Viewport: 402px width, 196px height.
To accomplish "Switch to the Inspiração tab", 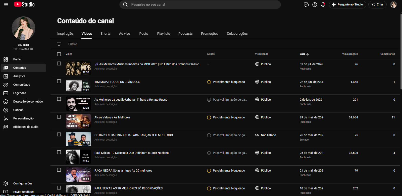I will [x=65, y=34].
